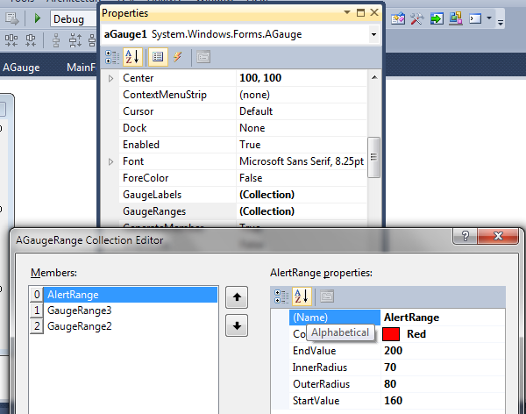Close the Properties window
This screenshot has width=526, height=414.
pyautogui.click(x=374, y=13)
